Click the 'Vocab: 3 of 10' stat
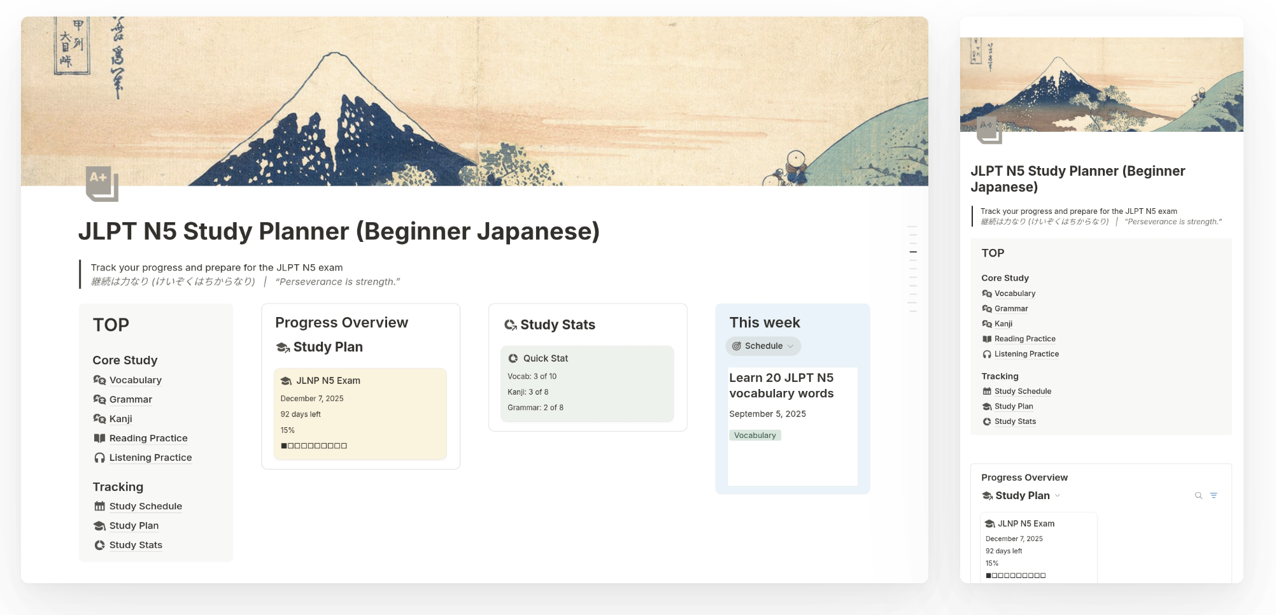1276x615 pixels. (x=532, y=376)
